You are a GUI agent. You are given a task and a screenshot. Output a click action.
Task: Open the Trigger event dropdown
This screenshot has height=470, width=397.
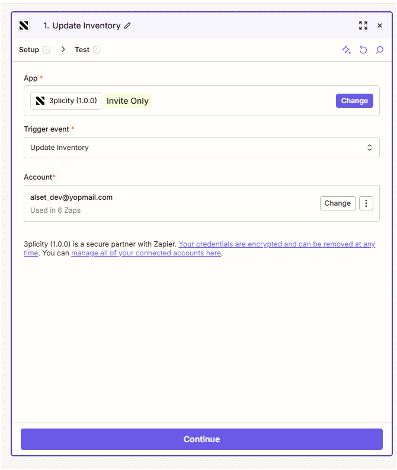201,148
